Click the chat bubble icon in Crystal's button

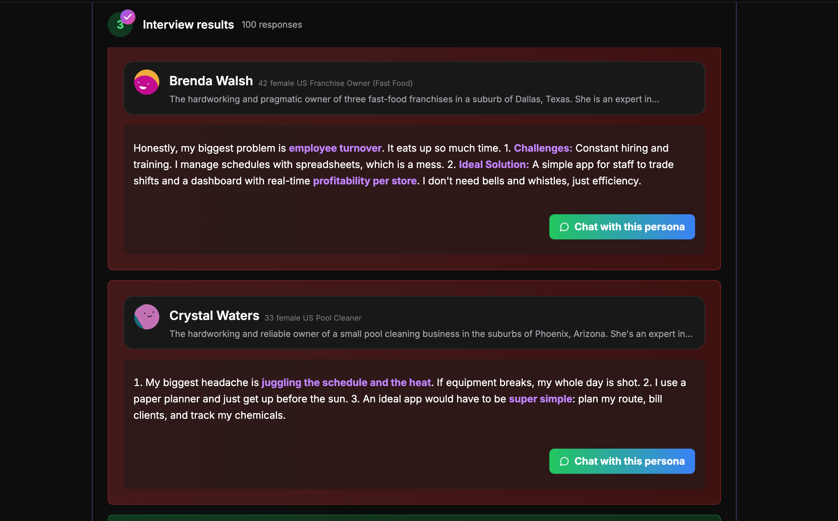pyautogui.click(x=564, y=462)
